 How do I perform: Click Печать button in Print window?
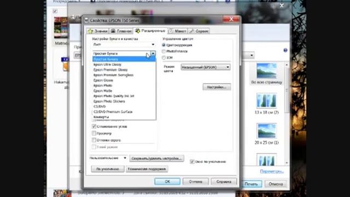click(251, 184)
